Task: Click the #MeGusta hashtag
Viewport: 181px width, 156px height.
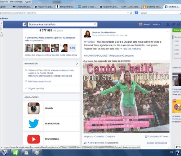Action: click(115, 56)
